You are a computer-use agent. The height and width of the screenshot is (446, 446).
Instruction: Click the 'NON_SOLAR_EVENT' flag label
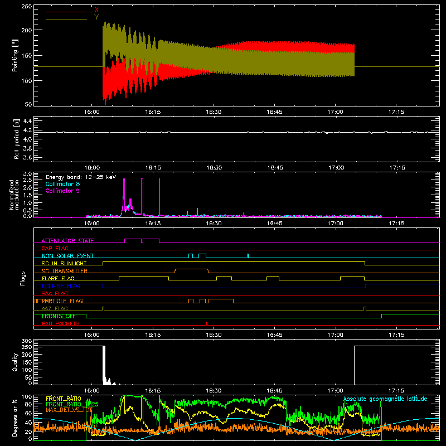click(x=67, y=256)
